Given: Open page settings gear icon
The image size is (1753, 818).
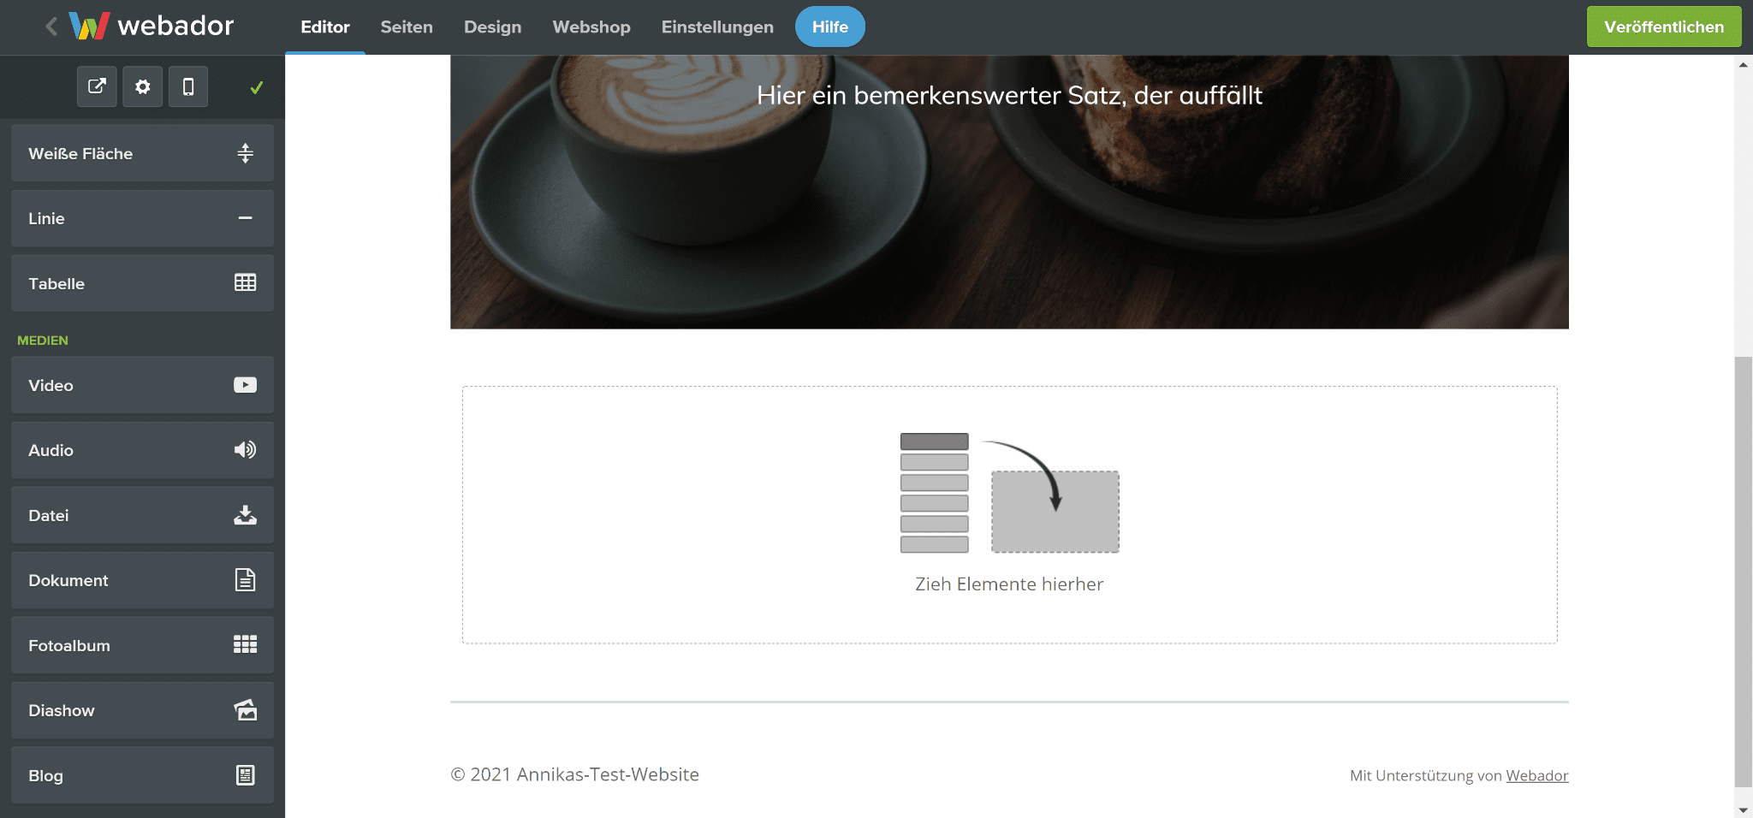Looking at the screenshot, I should coord(142,86).
